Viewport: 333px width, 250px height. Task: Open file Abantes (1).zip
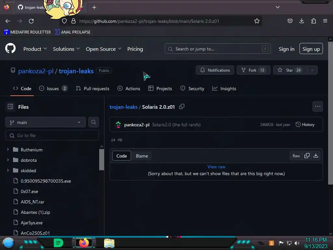35,212
